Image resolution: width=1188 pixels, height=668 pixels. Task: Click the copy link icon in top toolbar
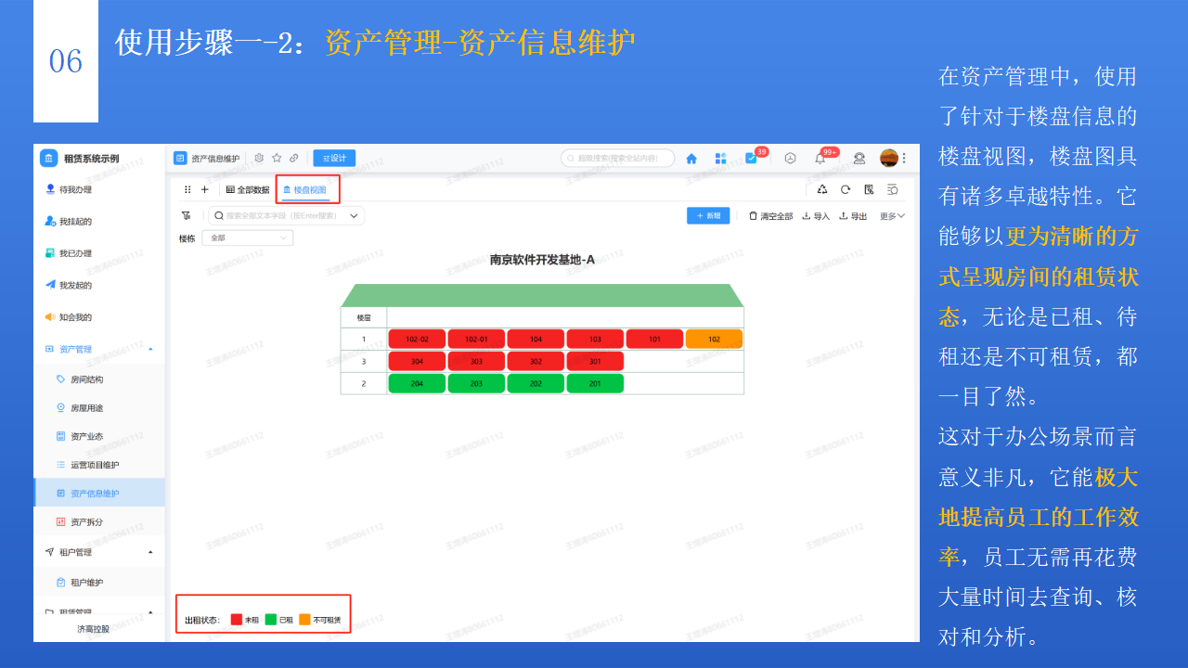[293, 158]
